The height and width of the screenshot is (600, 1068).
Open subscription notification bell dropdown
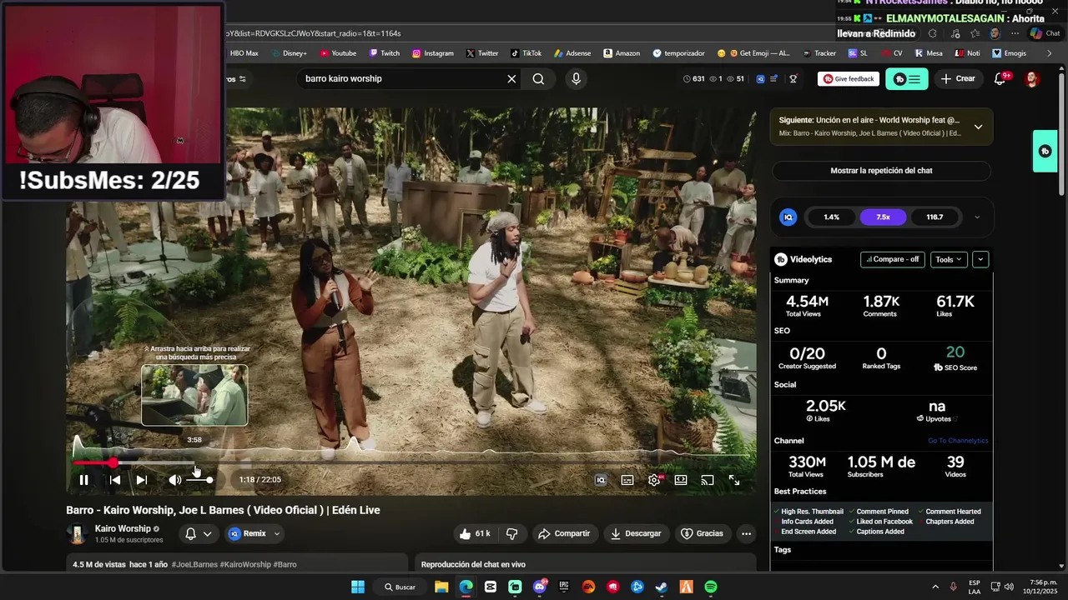[199, 533]
